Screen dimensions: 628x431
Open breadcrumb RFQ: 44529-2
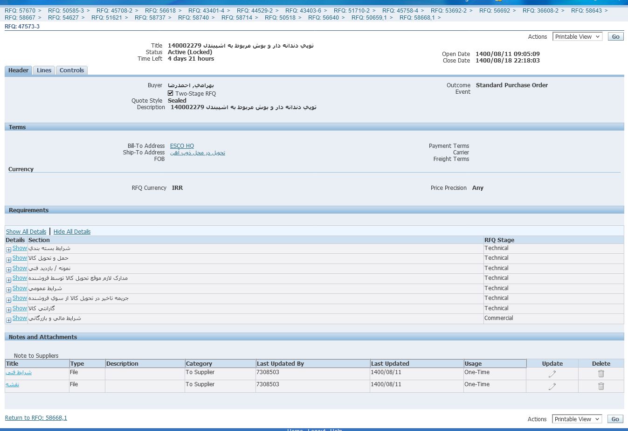255,10
